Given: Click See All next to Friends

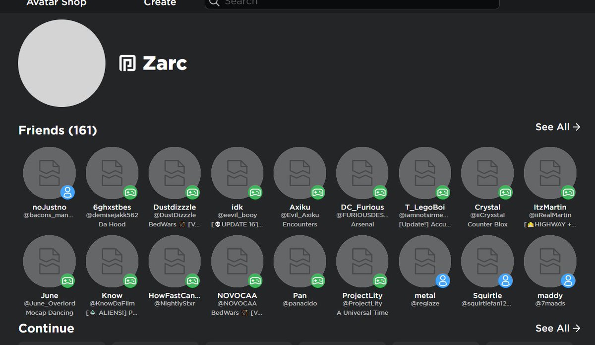Looking at the screenshot, I should [558, 127].
